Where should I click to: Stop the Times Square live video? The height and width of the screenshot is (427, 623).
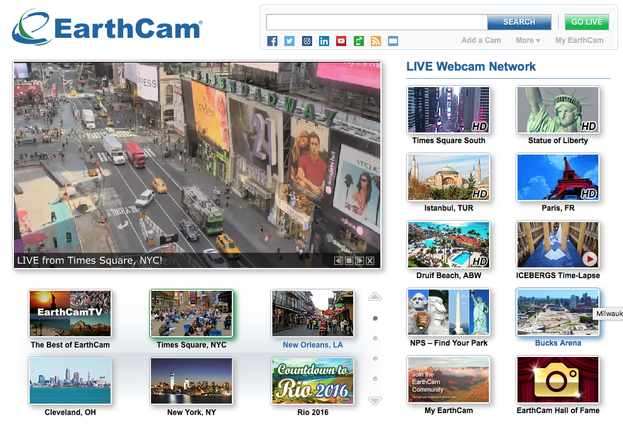tap(348, 260)
